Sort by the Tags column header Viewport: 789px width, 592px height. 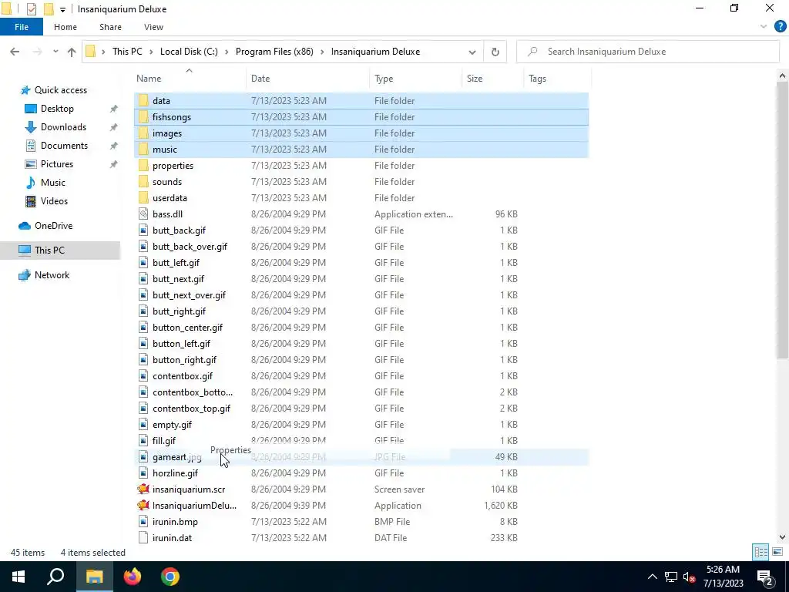[x=558, y=79]
